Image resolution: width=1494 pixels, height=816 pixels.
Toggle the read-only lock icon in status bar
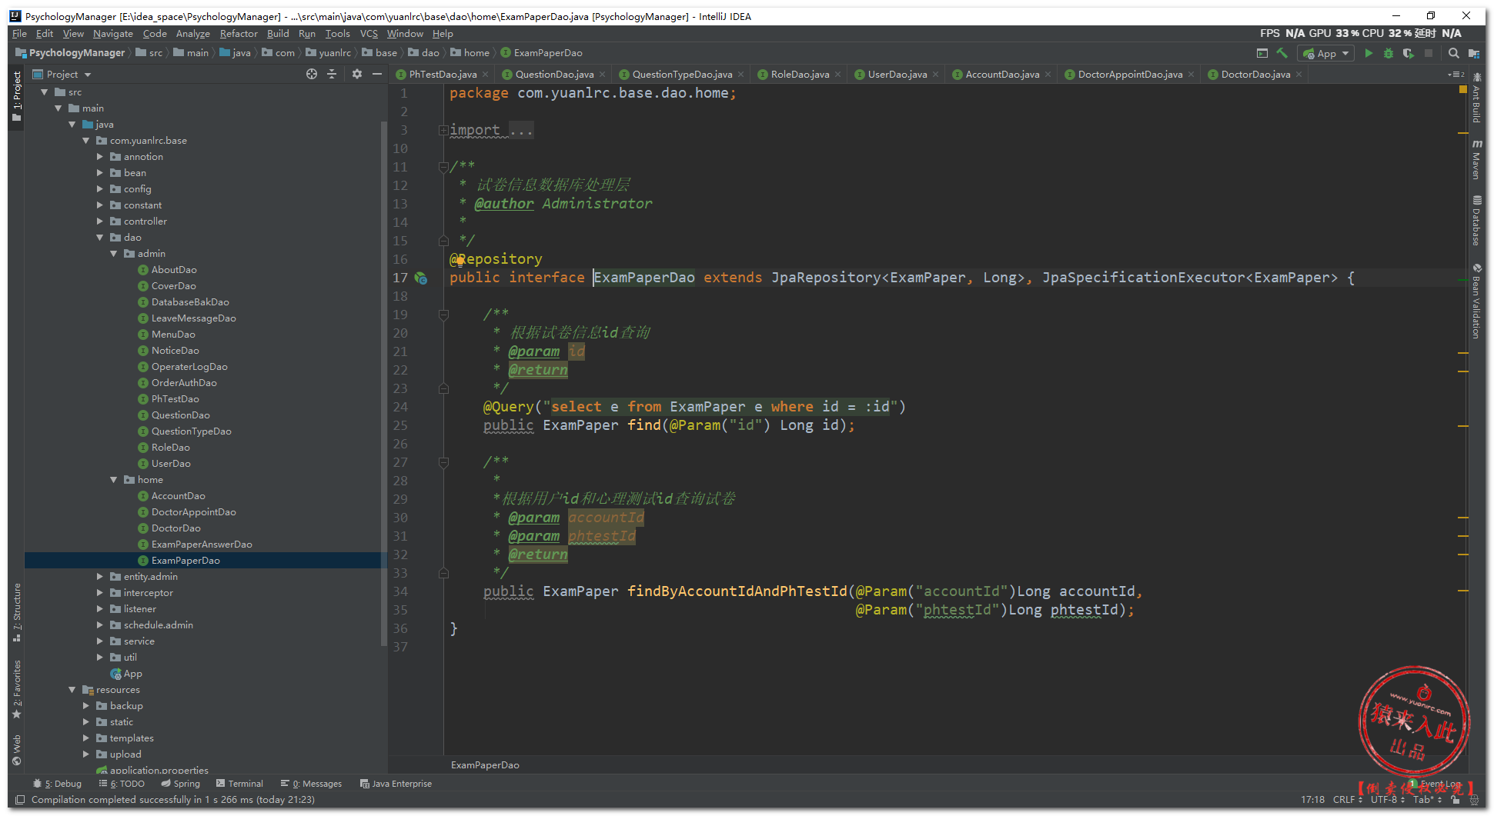click(x=1455, y=800)
